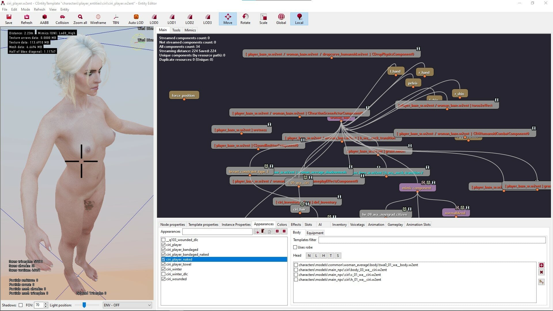Open the Entity menu

(65, 9)
